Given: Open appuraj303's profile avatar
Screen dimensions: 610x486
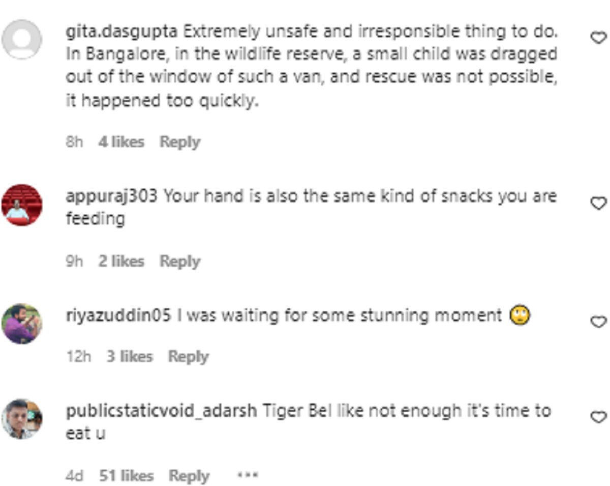Looking at the screenshot, I should (22, 205).
